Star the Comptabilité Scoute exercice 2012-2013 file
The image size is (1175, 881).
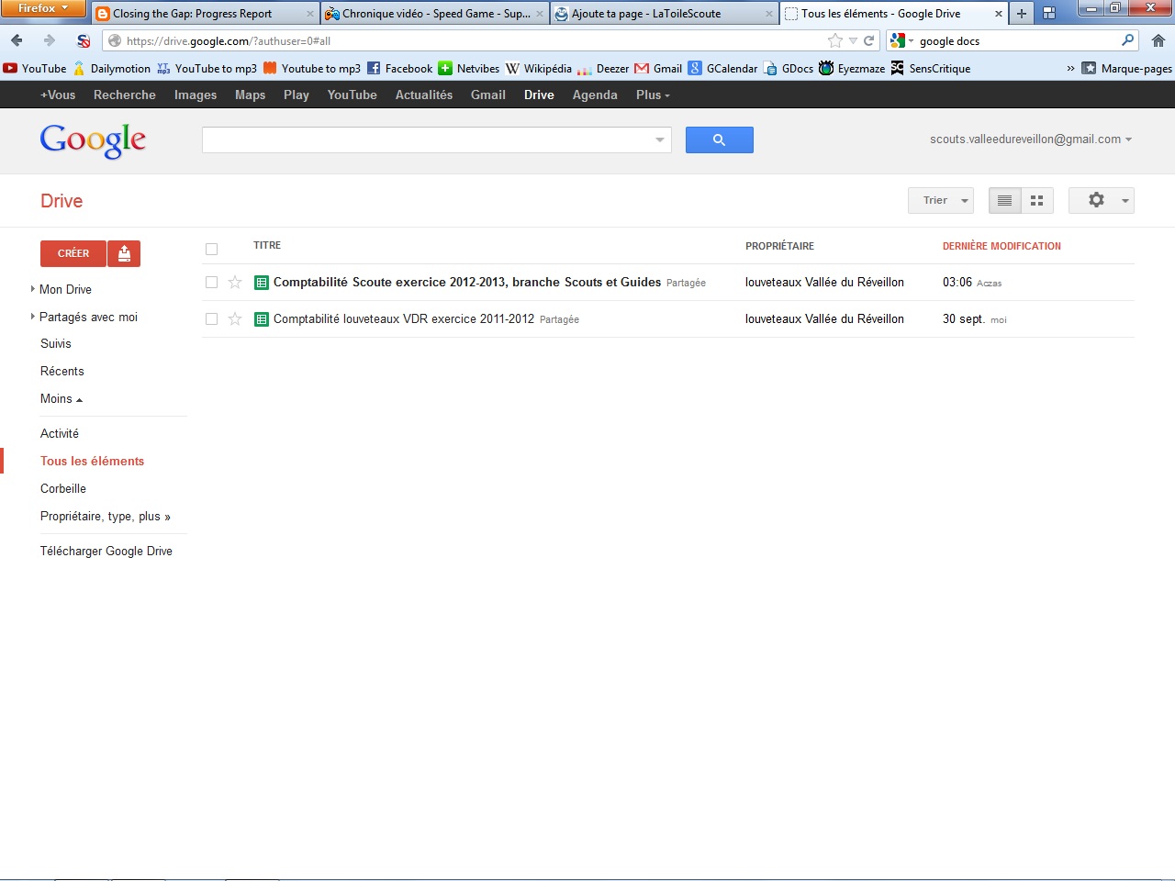pyautogui.click(x=235, y=283)
